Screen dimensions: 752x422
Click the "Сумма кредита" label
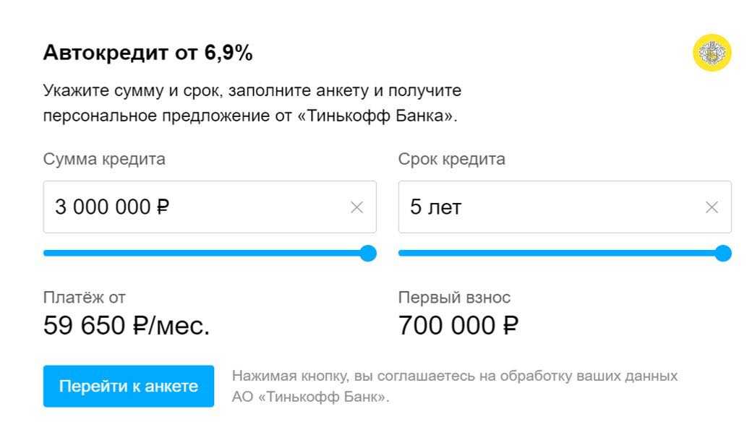[x=104, y=160]
